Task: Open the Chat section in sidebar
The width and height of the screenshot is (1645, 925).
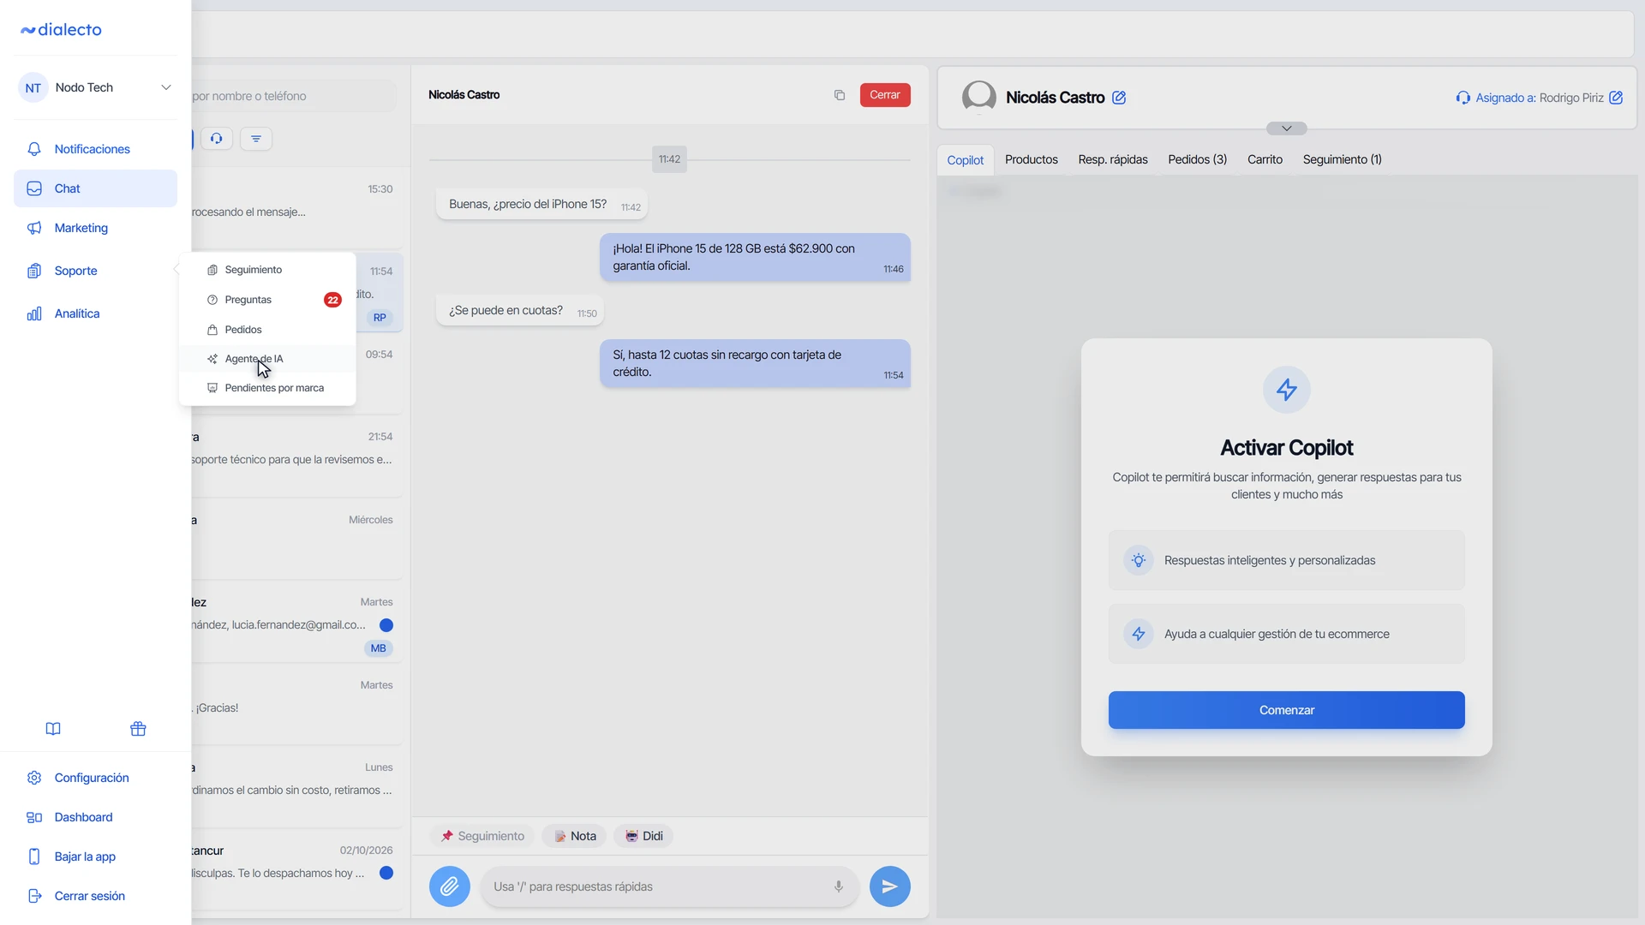Action: [x=95, y=188]
